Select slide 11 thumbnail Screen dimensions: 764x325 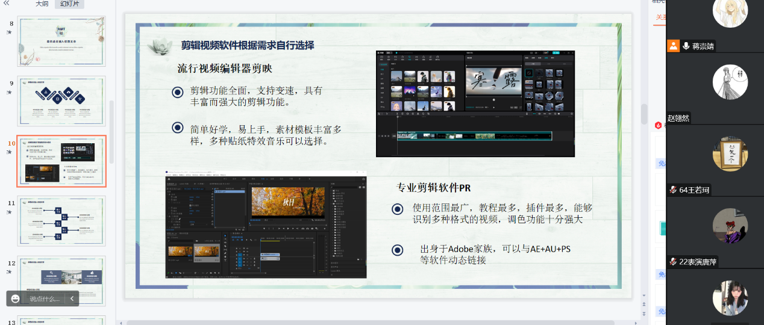[61, 220]
